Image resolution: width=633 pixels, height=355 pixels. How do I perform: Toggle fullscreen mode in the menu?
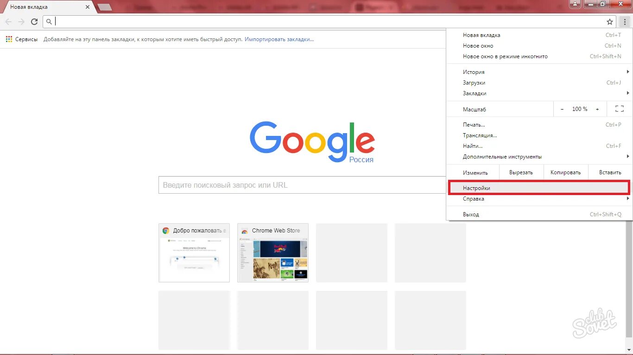point(620,109)
